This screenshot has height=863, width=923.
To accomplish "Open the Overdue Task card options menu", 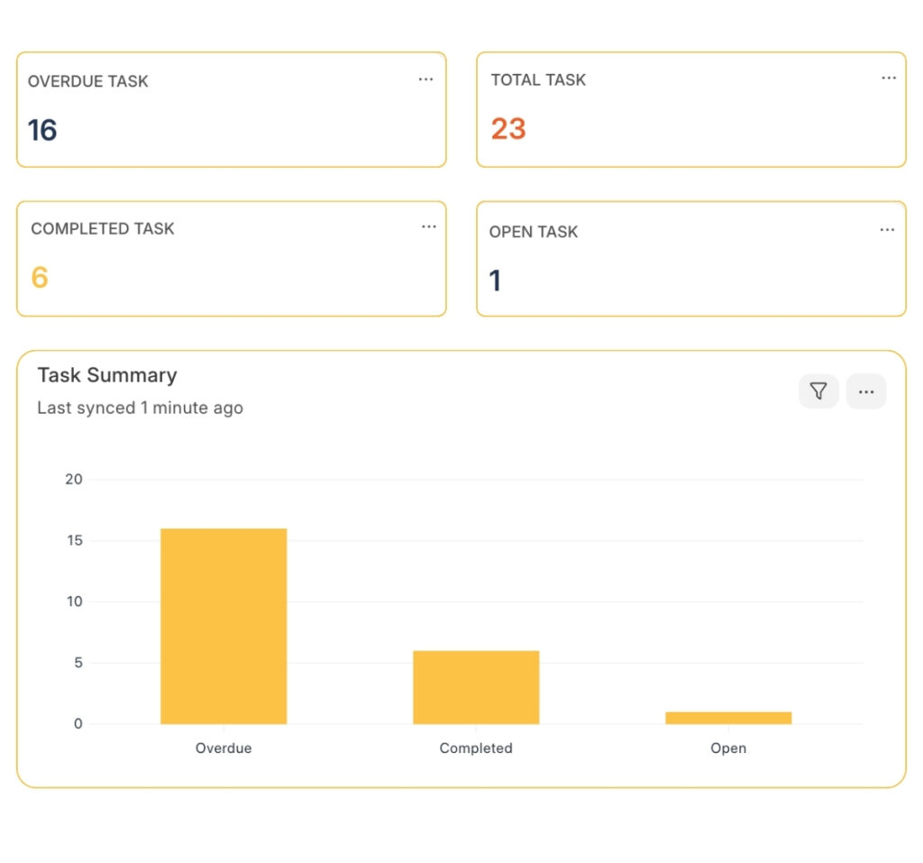I will 425,79.
